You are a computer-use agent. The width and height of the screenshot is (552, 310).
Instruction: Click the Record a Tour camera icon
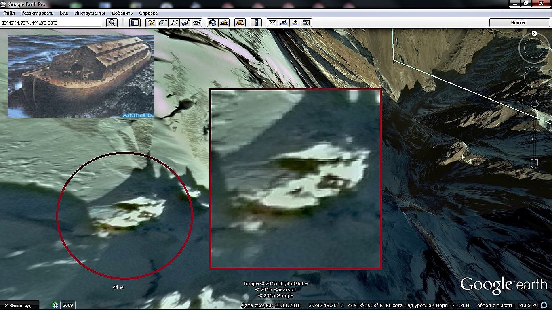pos(196,23)
